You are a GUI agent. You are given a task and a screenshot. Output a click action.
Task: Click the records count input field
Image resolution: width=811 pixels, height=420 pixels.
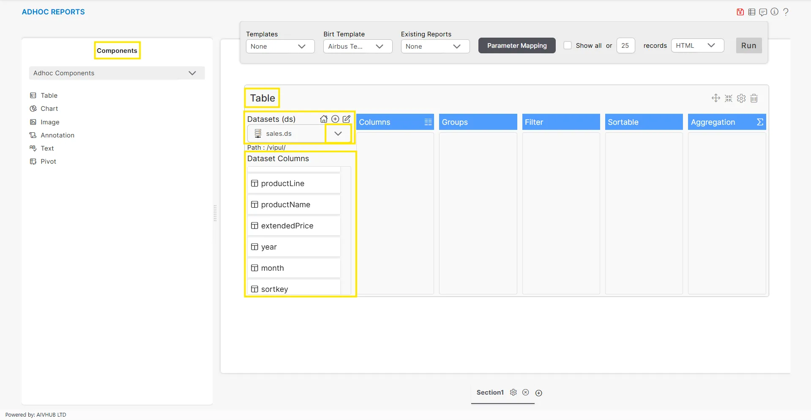(625, 46)
